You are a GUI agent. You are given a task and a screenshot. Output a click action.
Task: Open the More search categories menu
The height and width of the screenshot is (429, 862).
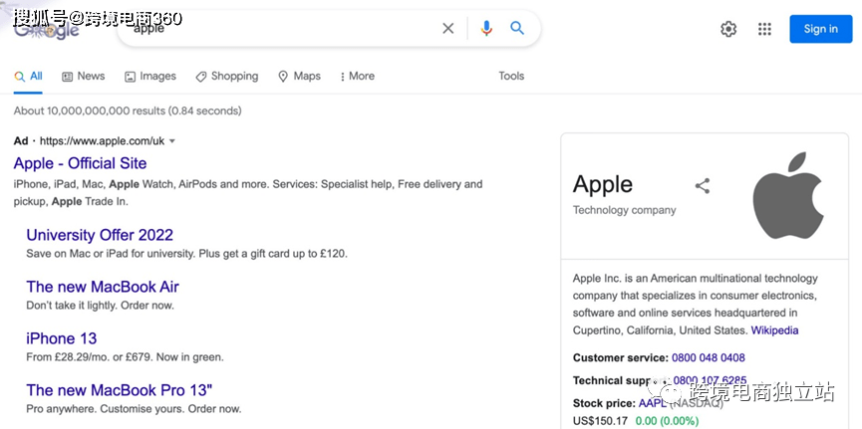358,77
